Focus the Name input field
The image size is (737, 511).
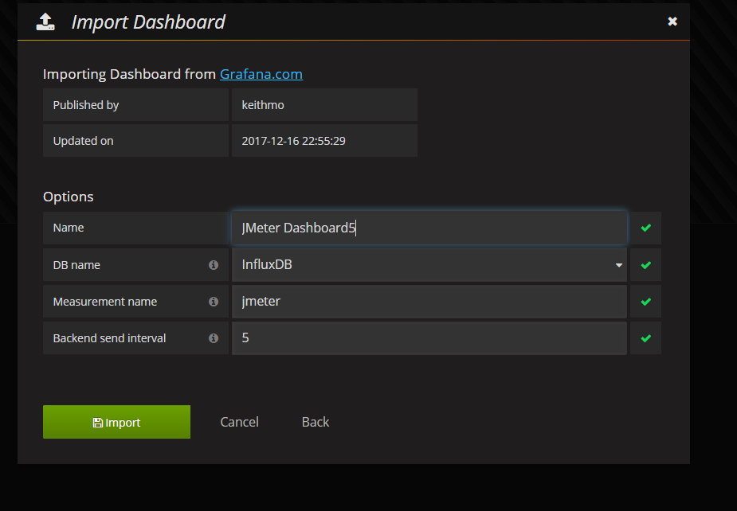pyautogui.click(x=429, y=228)
